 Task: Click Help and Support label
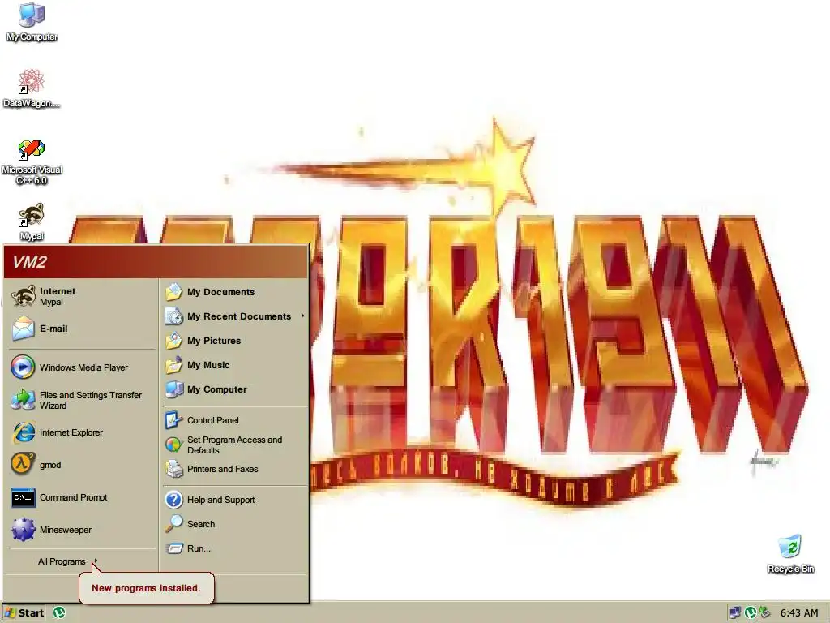[220, 500]
